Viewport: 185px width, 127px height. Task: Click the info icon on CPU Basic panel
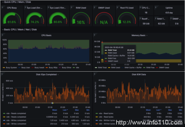(x=2, y=35)
